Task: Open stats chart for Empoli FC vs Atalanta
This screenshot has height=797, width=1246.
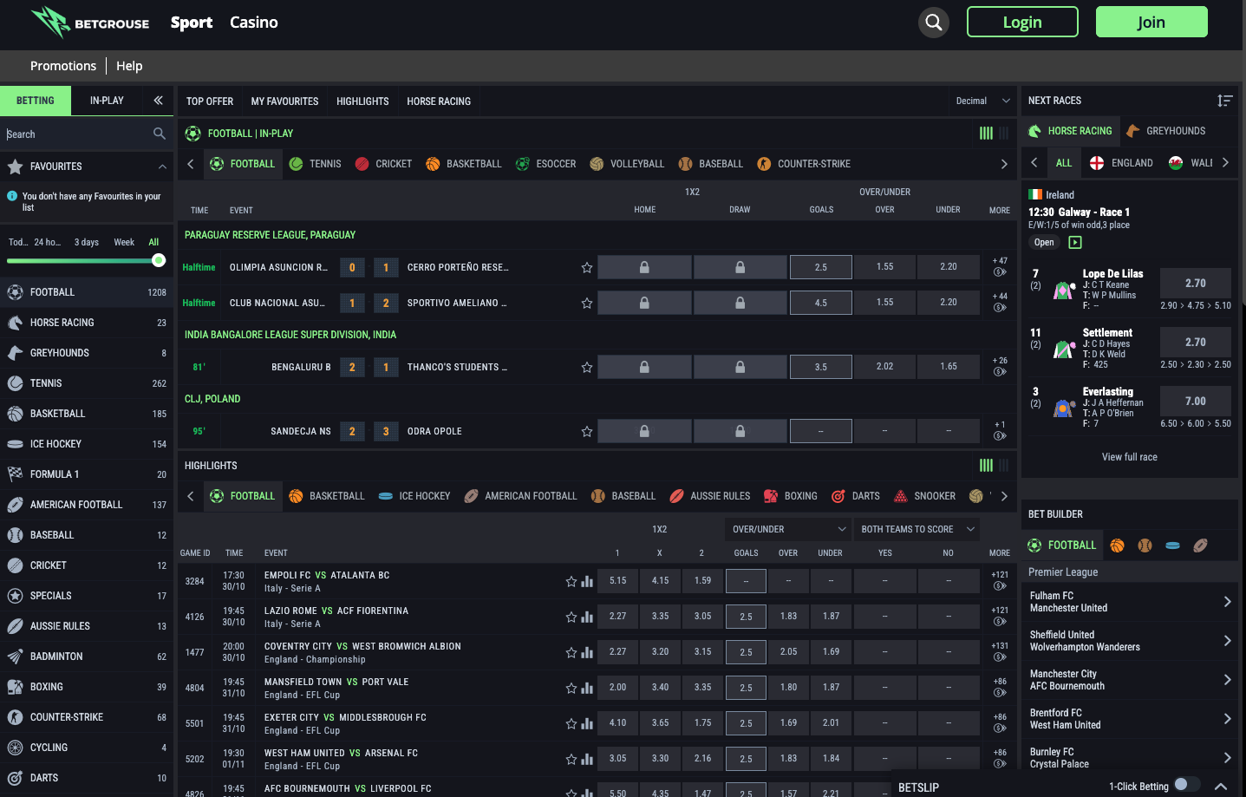Action: click(587, 582)
